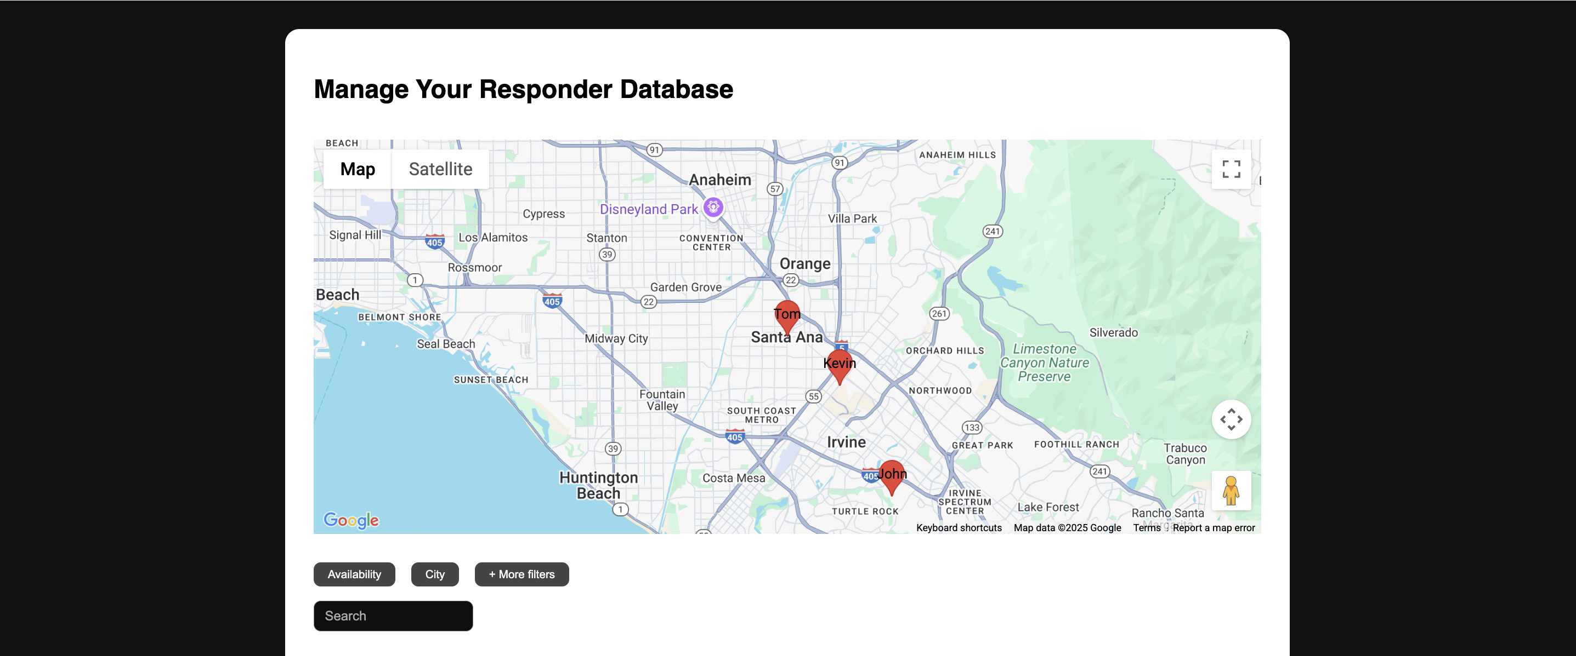The width and height of the screenshot is (1576, 656).
Task: Click the Google logo on map
Action: pyautogui.click(x=351, y=520)
